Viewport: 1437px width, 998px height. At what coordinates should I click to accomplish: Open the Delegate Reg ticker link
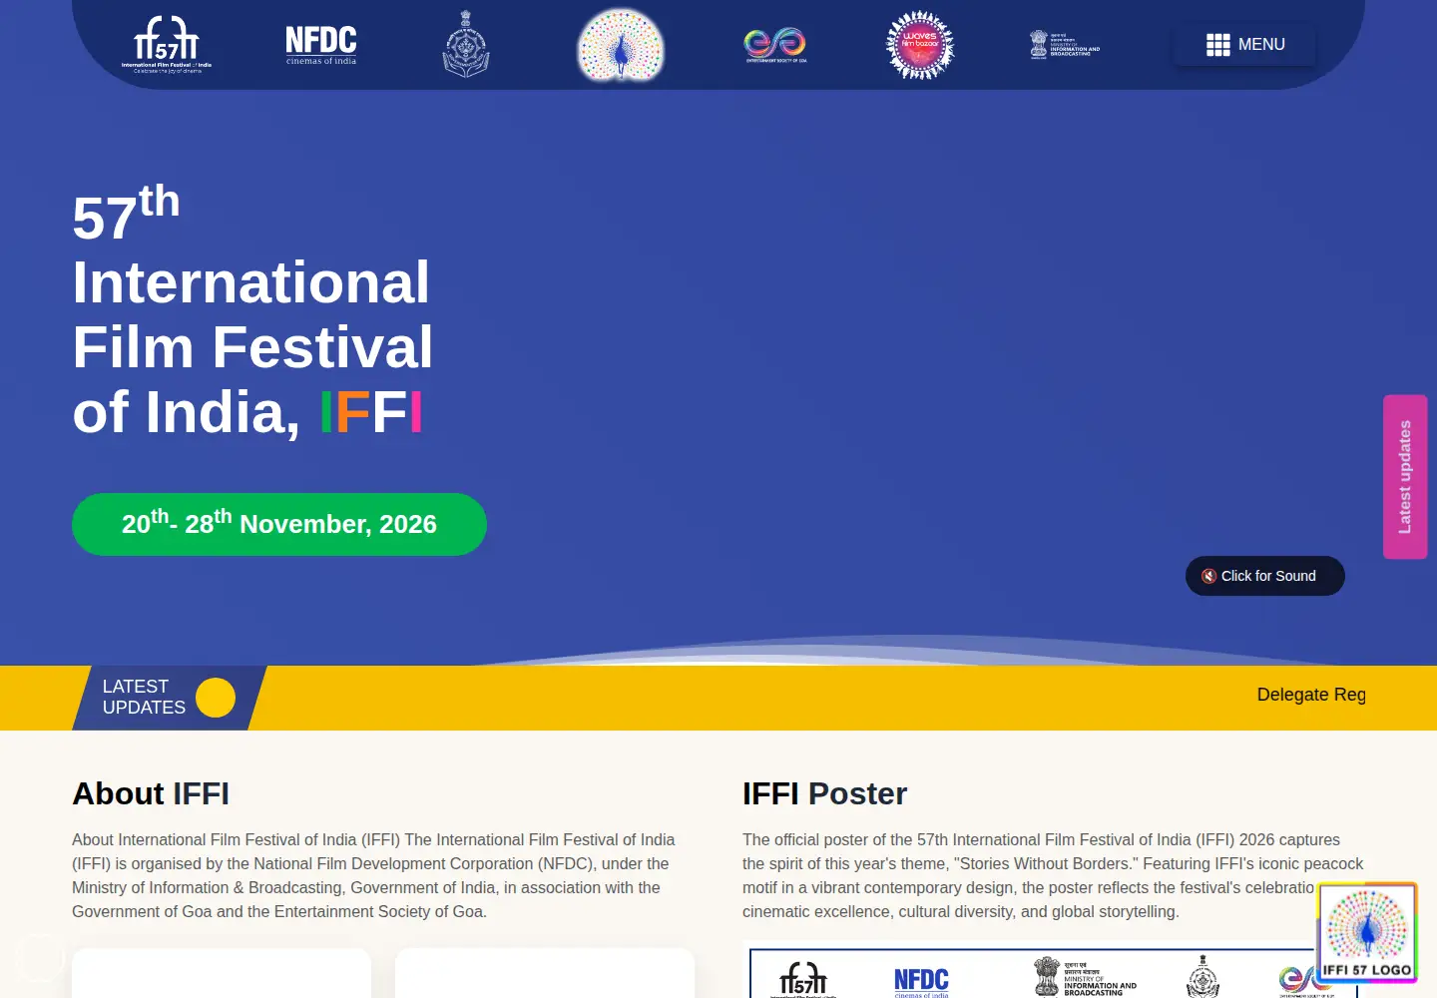1311,695
